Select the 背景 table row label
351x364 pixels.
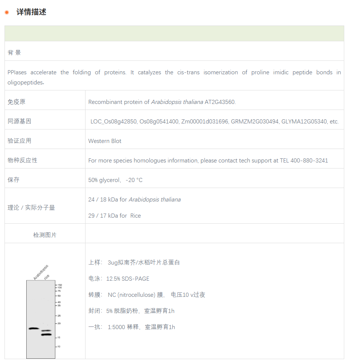point(14,52)
